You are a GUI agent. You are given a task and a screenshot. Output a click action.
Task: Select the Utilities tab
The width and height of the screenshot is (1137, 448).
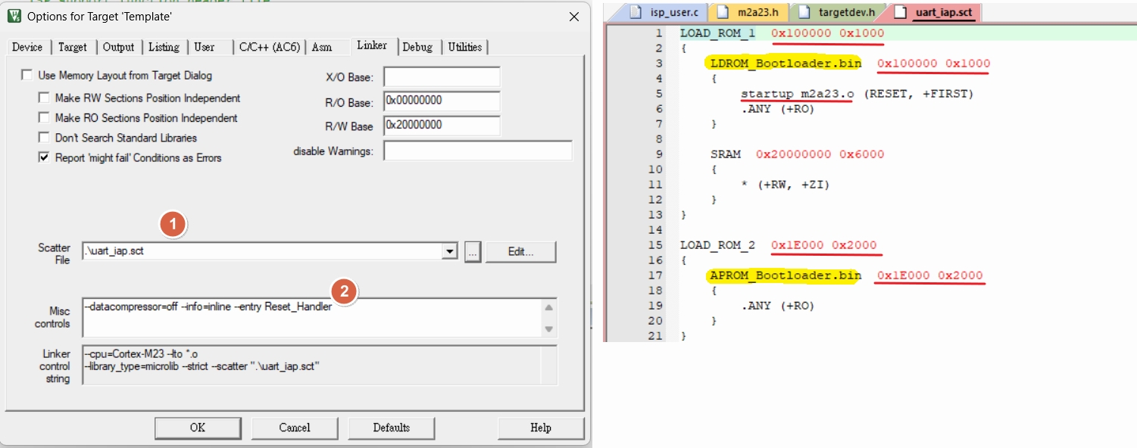click(x=464, y=47)
